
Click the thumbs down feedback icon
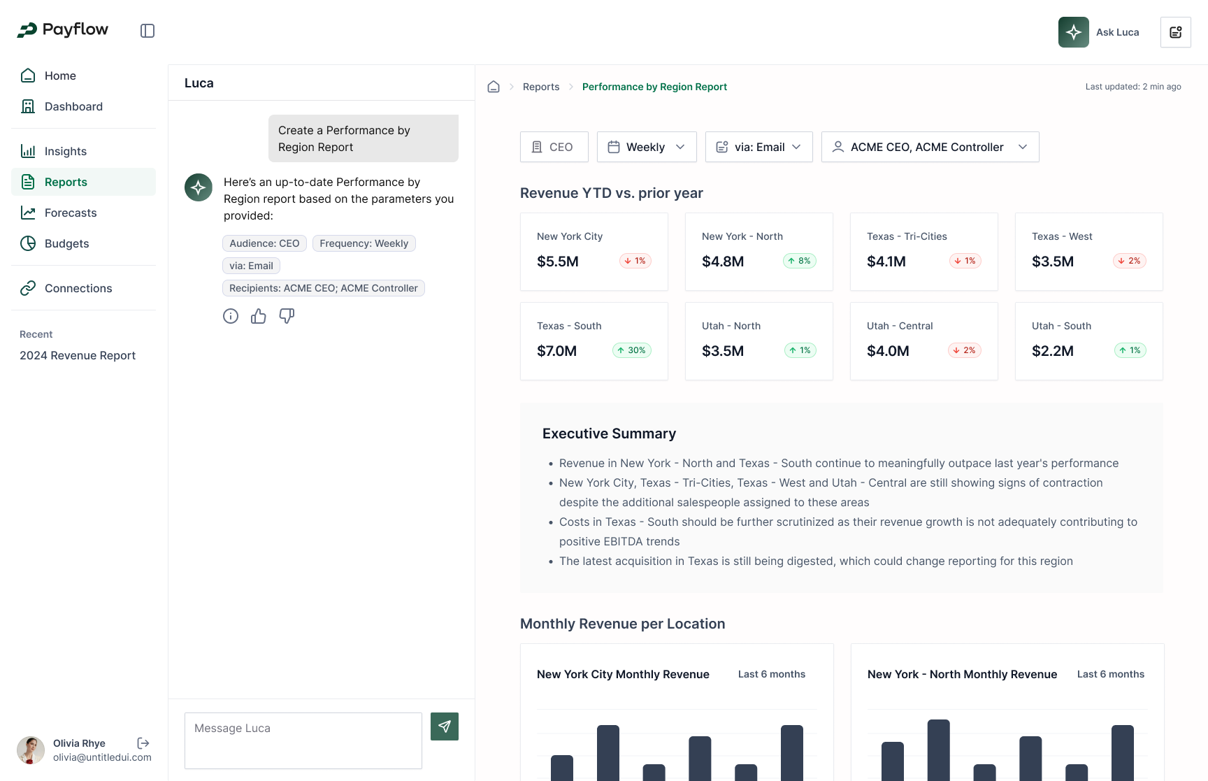click(x=287, y=316)
